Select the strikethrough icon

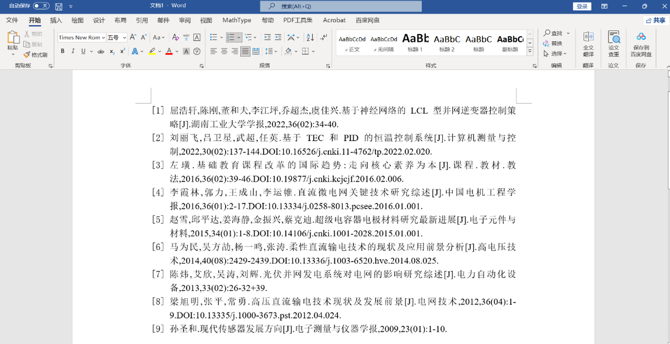[102, 51]
